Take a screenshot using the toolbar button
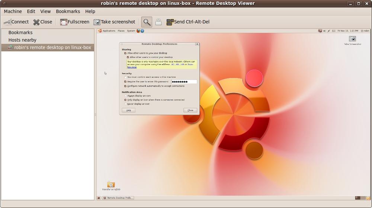The width and height of the screenshot is (372, 208). pos(114,22)
